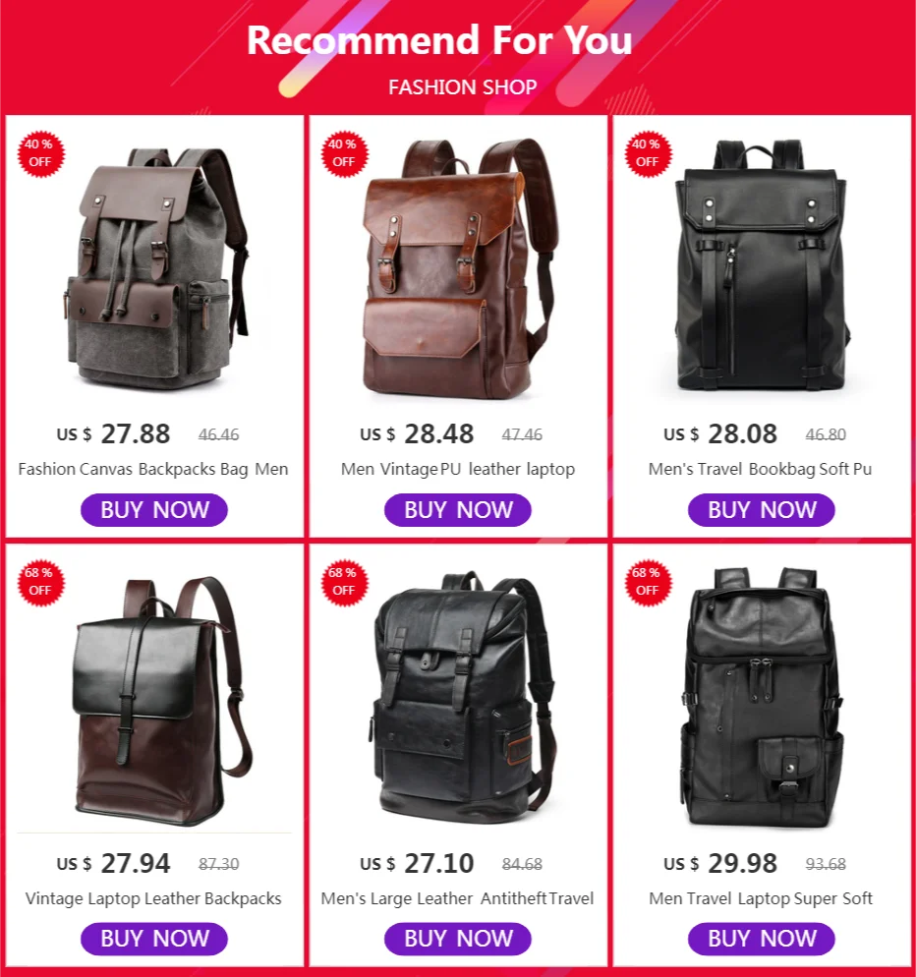This screenshot has height=977, width=916.
Task: Click the Recommend For You banner heading
Action: tap(439, 40)
